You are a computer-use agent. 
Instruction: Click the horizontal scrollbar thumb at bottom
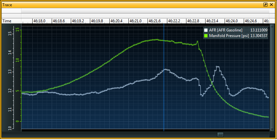[x=220, y=134]
